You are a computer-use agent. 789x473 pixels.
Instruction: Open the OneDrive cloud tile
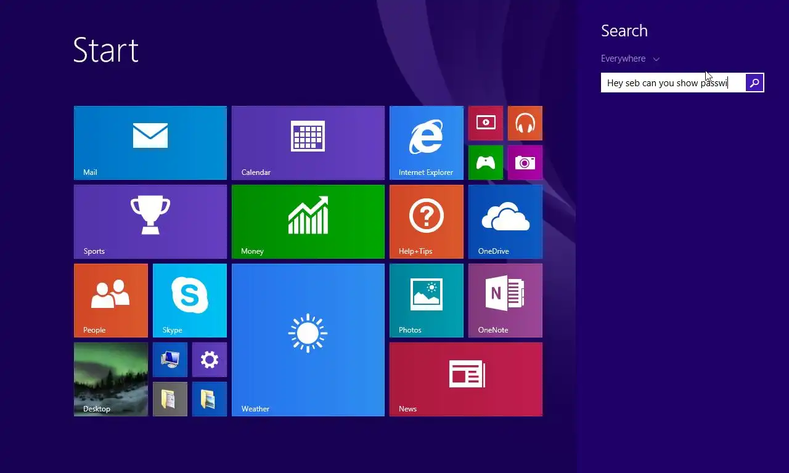pyautogui.click(x=505, y=222)
